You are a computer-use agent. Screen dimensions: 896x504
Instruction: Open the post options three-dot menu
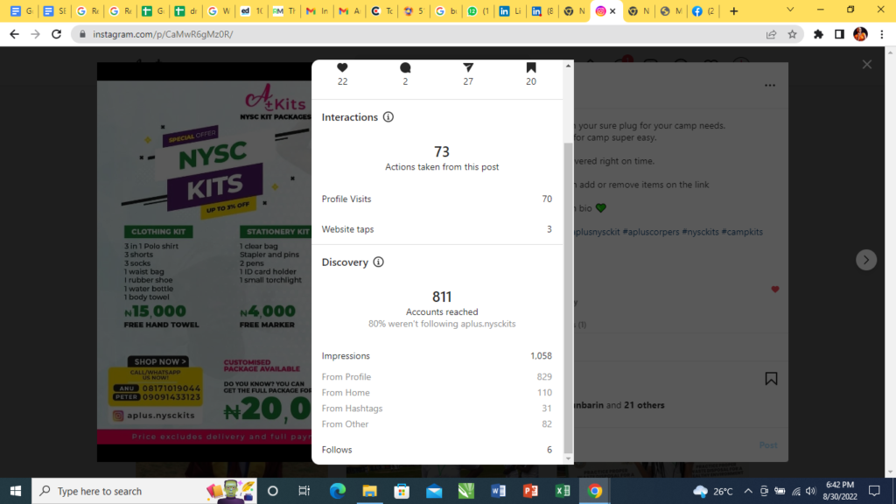pyautogui.click(x=770, y=85)
